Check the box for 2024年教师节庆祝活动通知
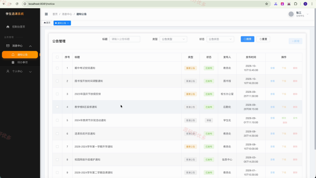 [x=57, y=120]
